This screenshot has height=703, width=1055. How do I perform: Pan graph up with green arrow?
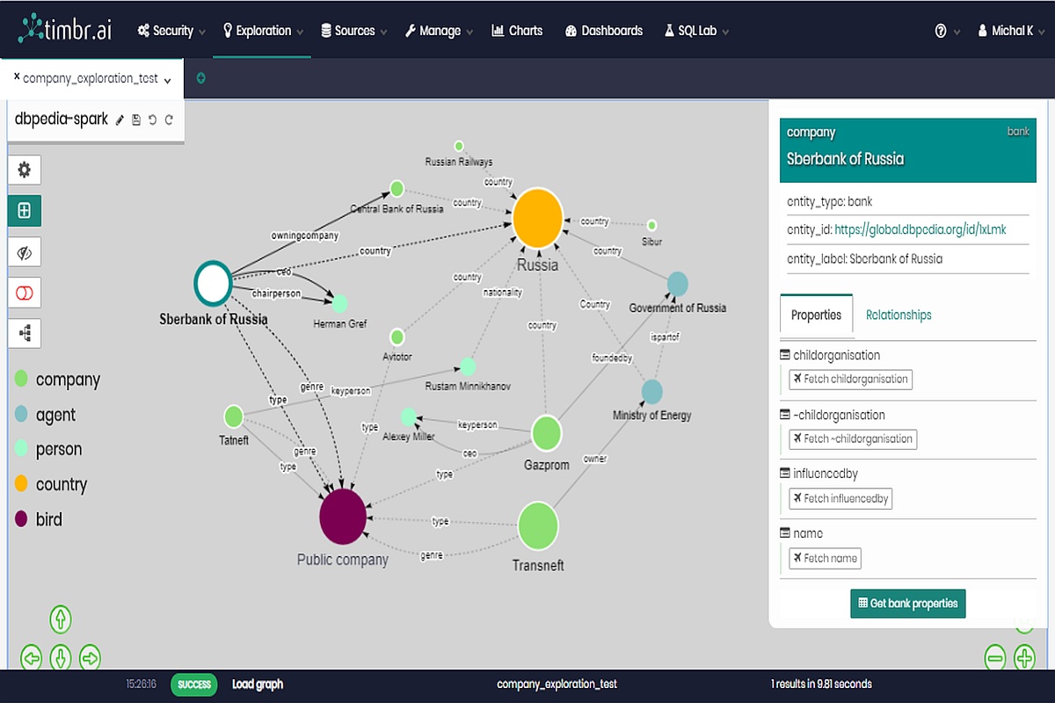click(x=60, y=620)
